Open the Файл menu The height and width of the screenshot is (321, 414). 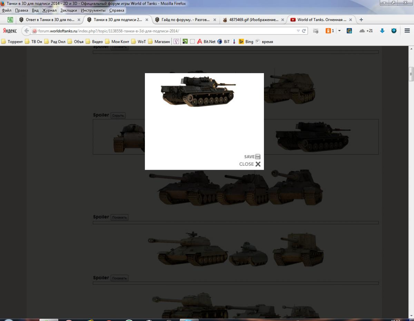tap(7, 10)
